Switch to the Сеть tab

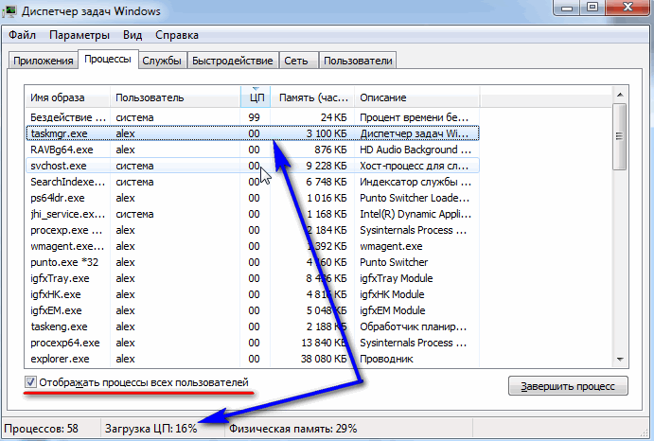pyautogui.click(x=296, y=61)
